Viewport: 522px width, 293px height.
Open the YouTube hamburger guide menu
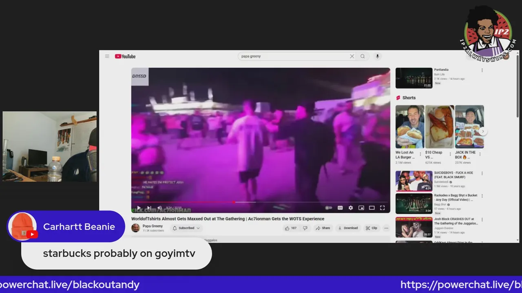tap(107, 56)
